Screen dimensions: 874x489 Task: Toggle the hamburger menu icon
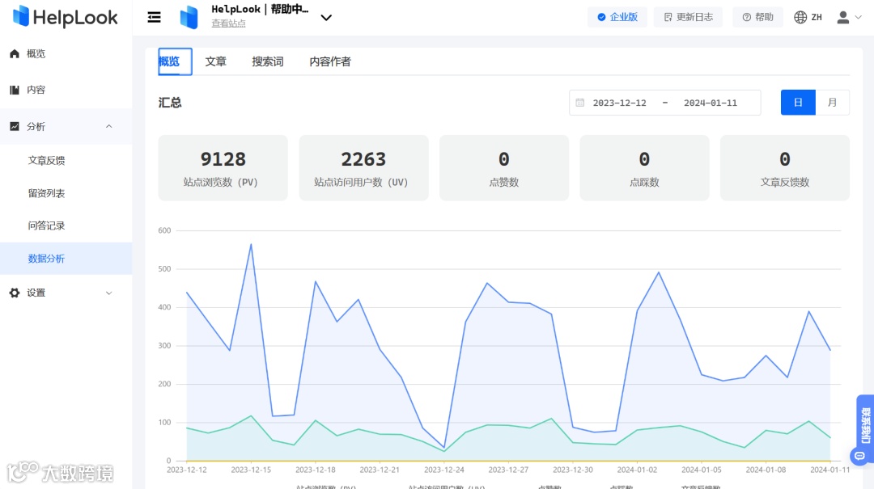point(154,17)
